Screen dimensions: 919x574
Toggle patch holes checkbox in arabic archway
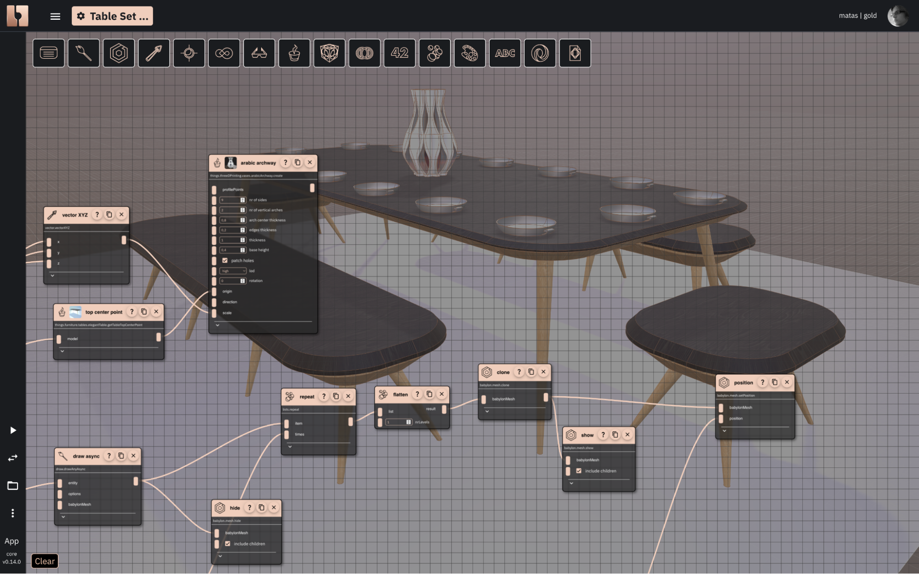[225, 260]
